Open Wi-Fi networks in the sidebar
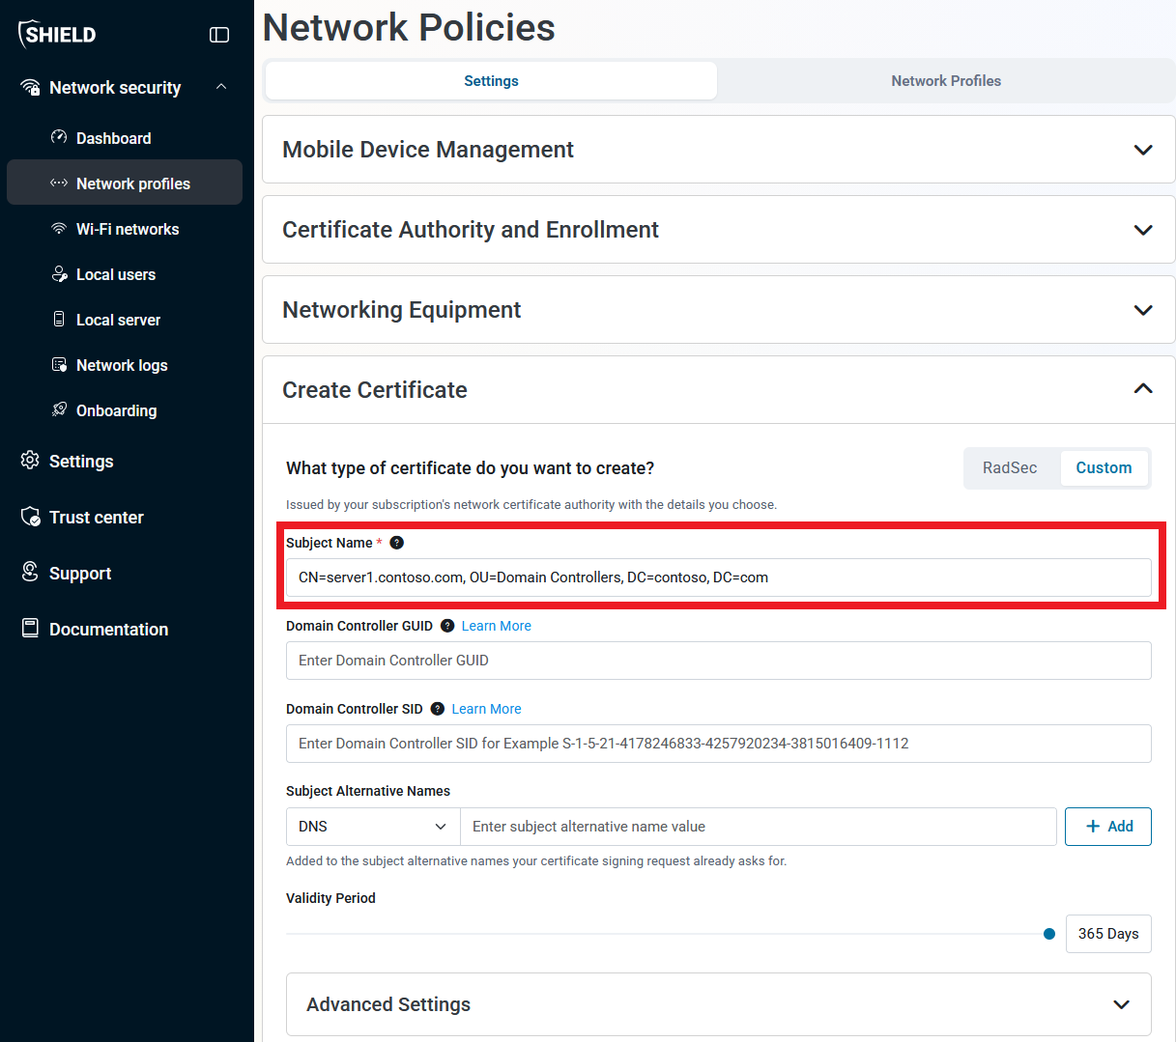The width and height of the screenshot is (1176, 1042). tap(125, 229)
